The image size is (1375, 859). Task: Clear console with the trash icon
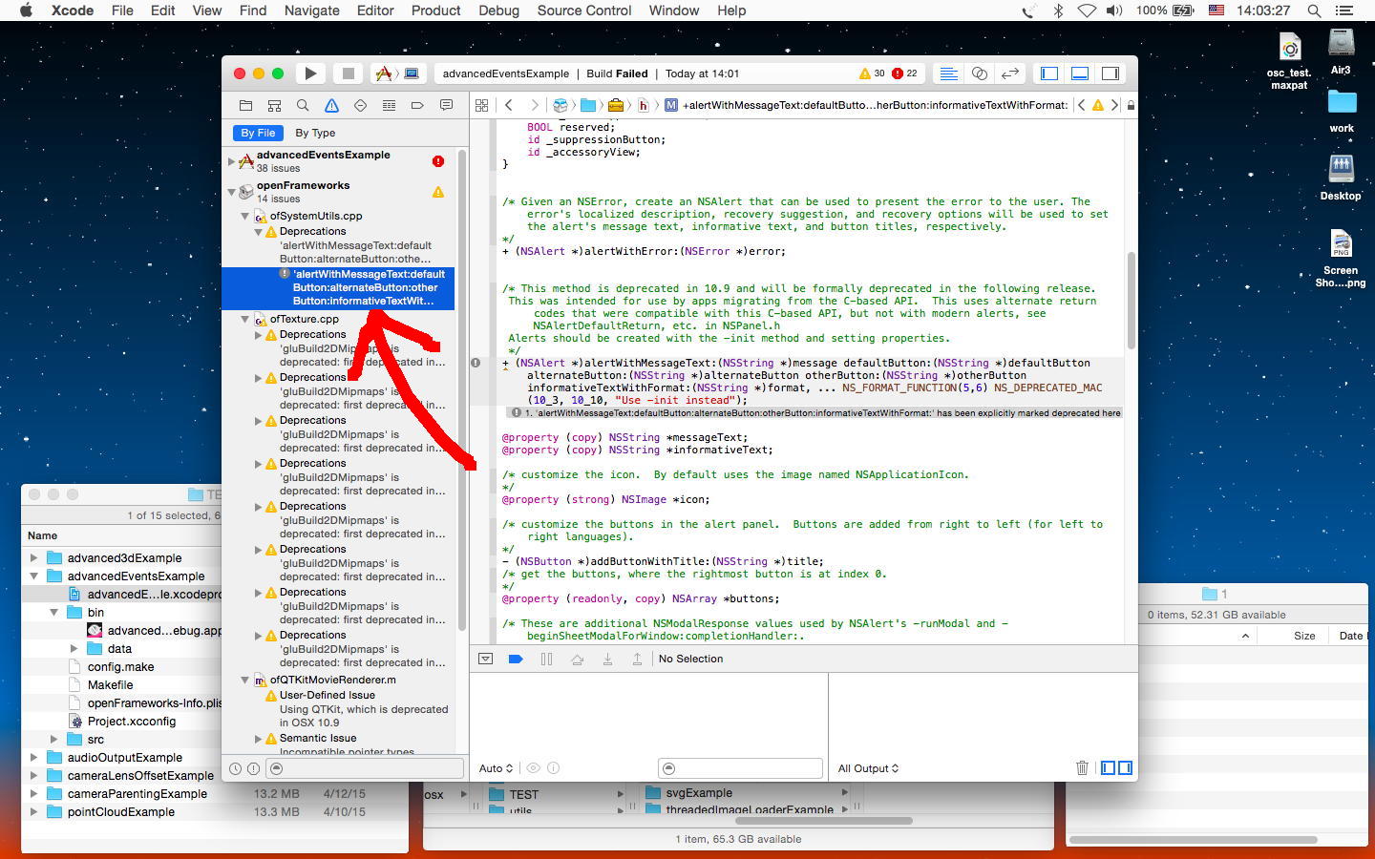click(1082, 767)
